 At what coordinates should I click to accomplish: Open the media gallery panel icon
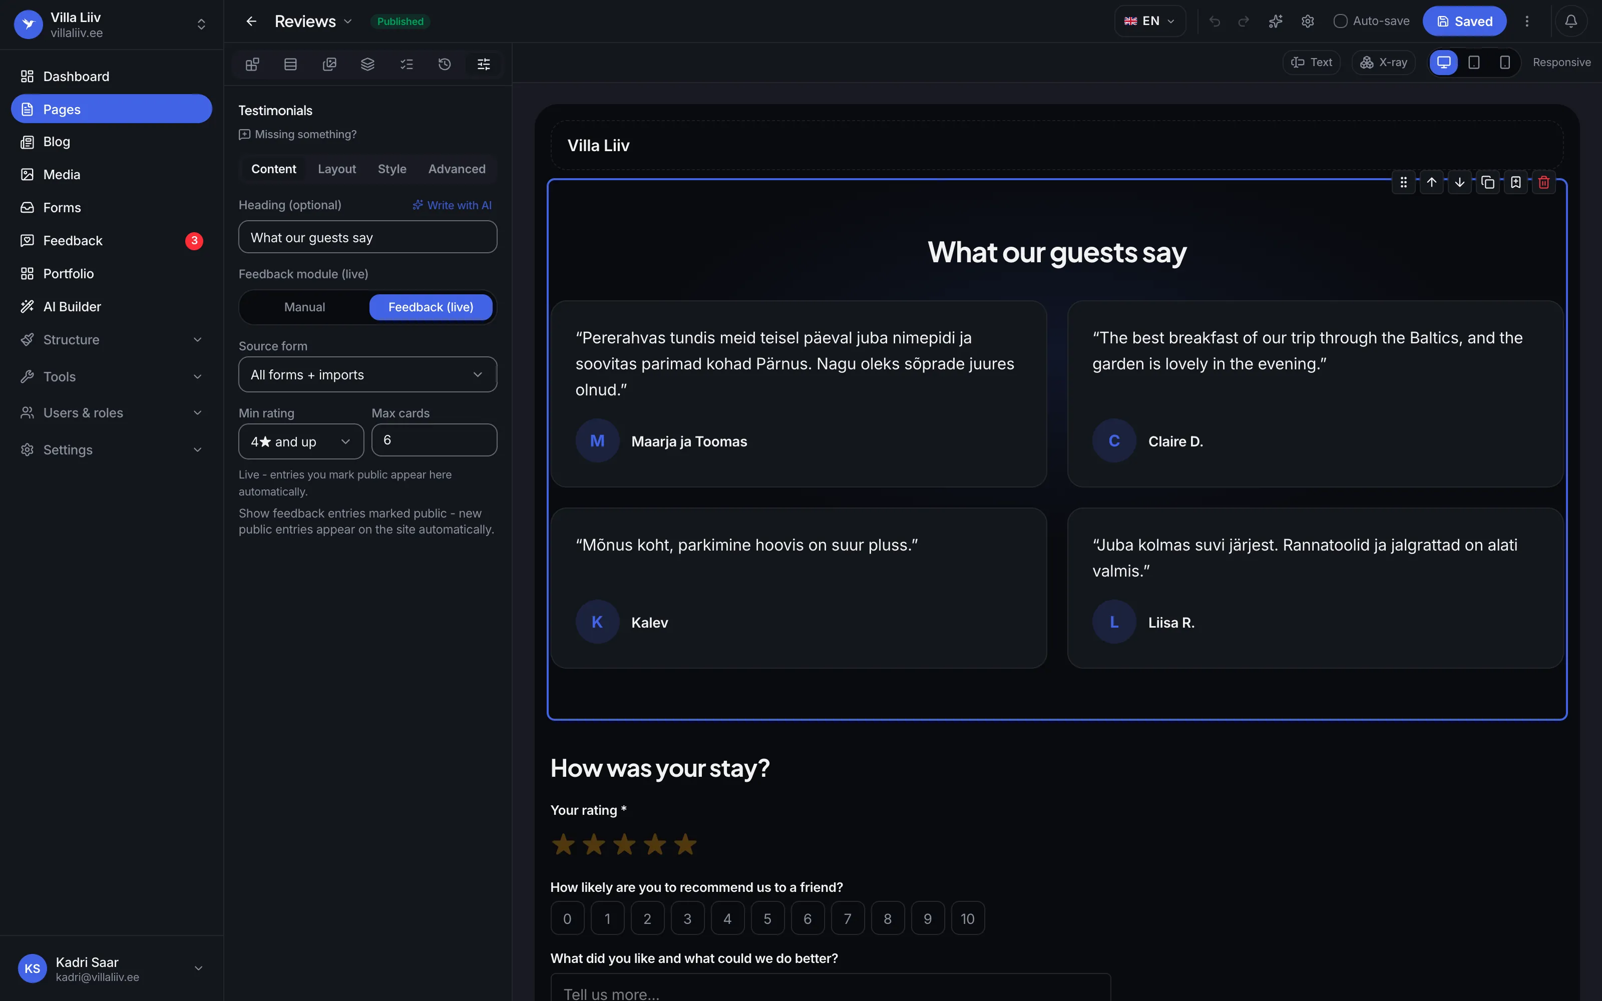point(329,64)
